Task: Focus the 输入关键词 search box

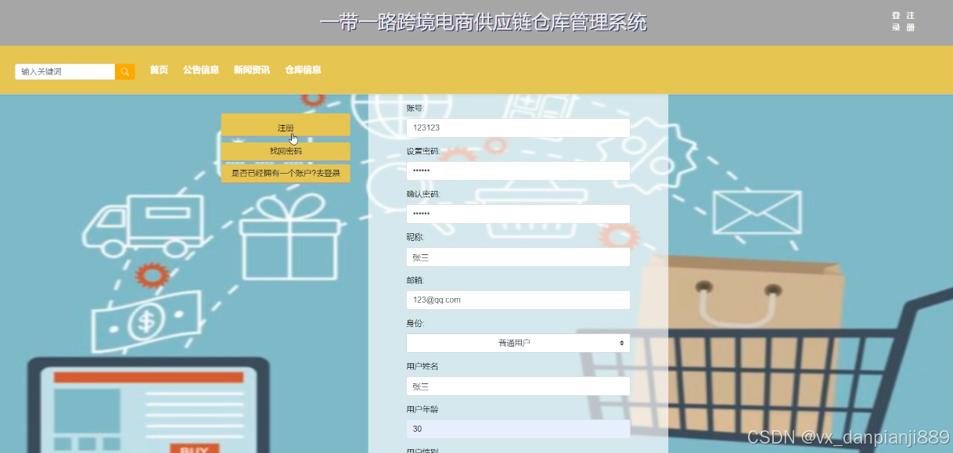Action: [x=65, y=72]
